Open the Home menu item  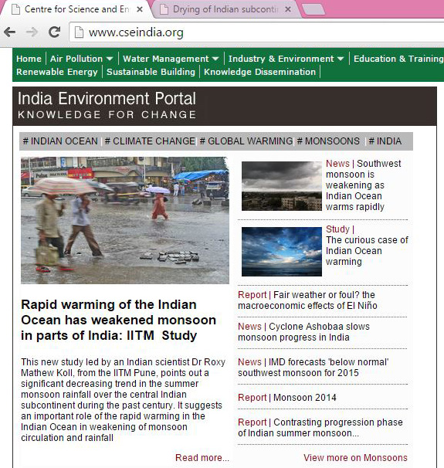[29, 59]
